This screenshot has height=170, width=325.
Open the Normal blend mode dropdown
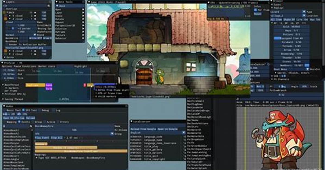point(20,35)
